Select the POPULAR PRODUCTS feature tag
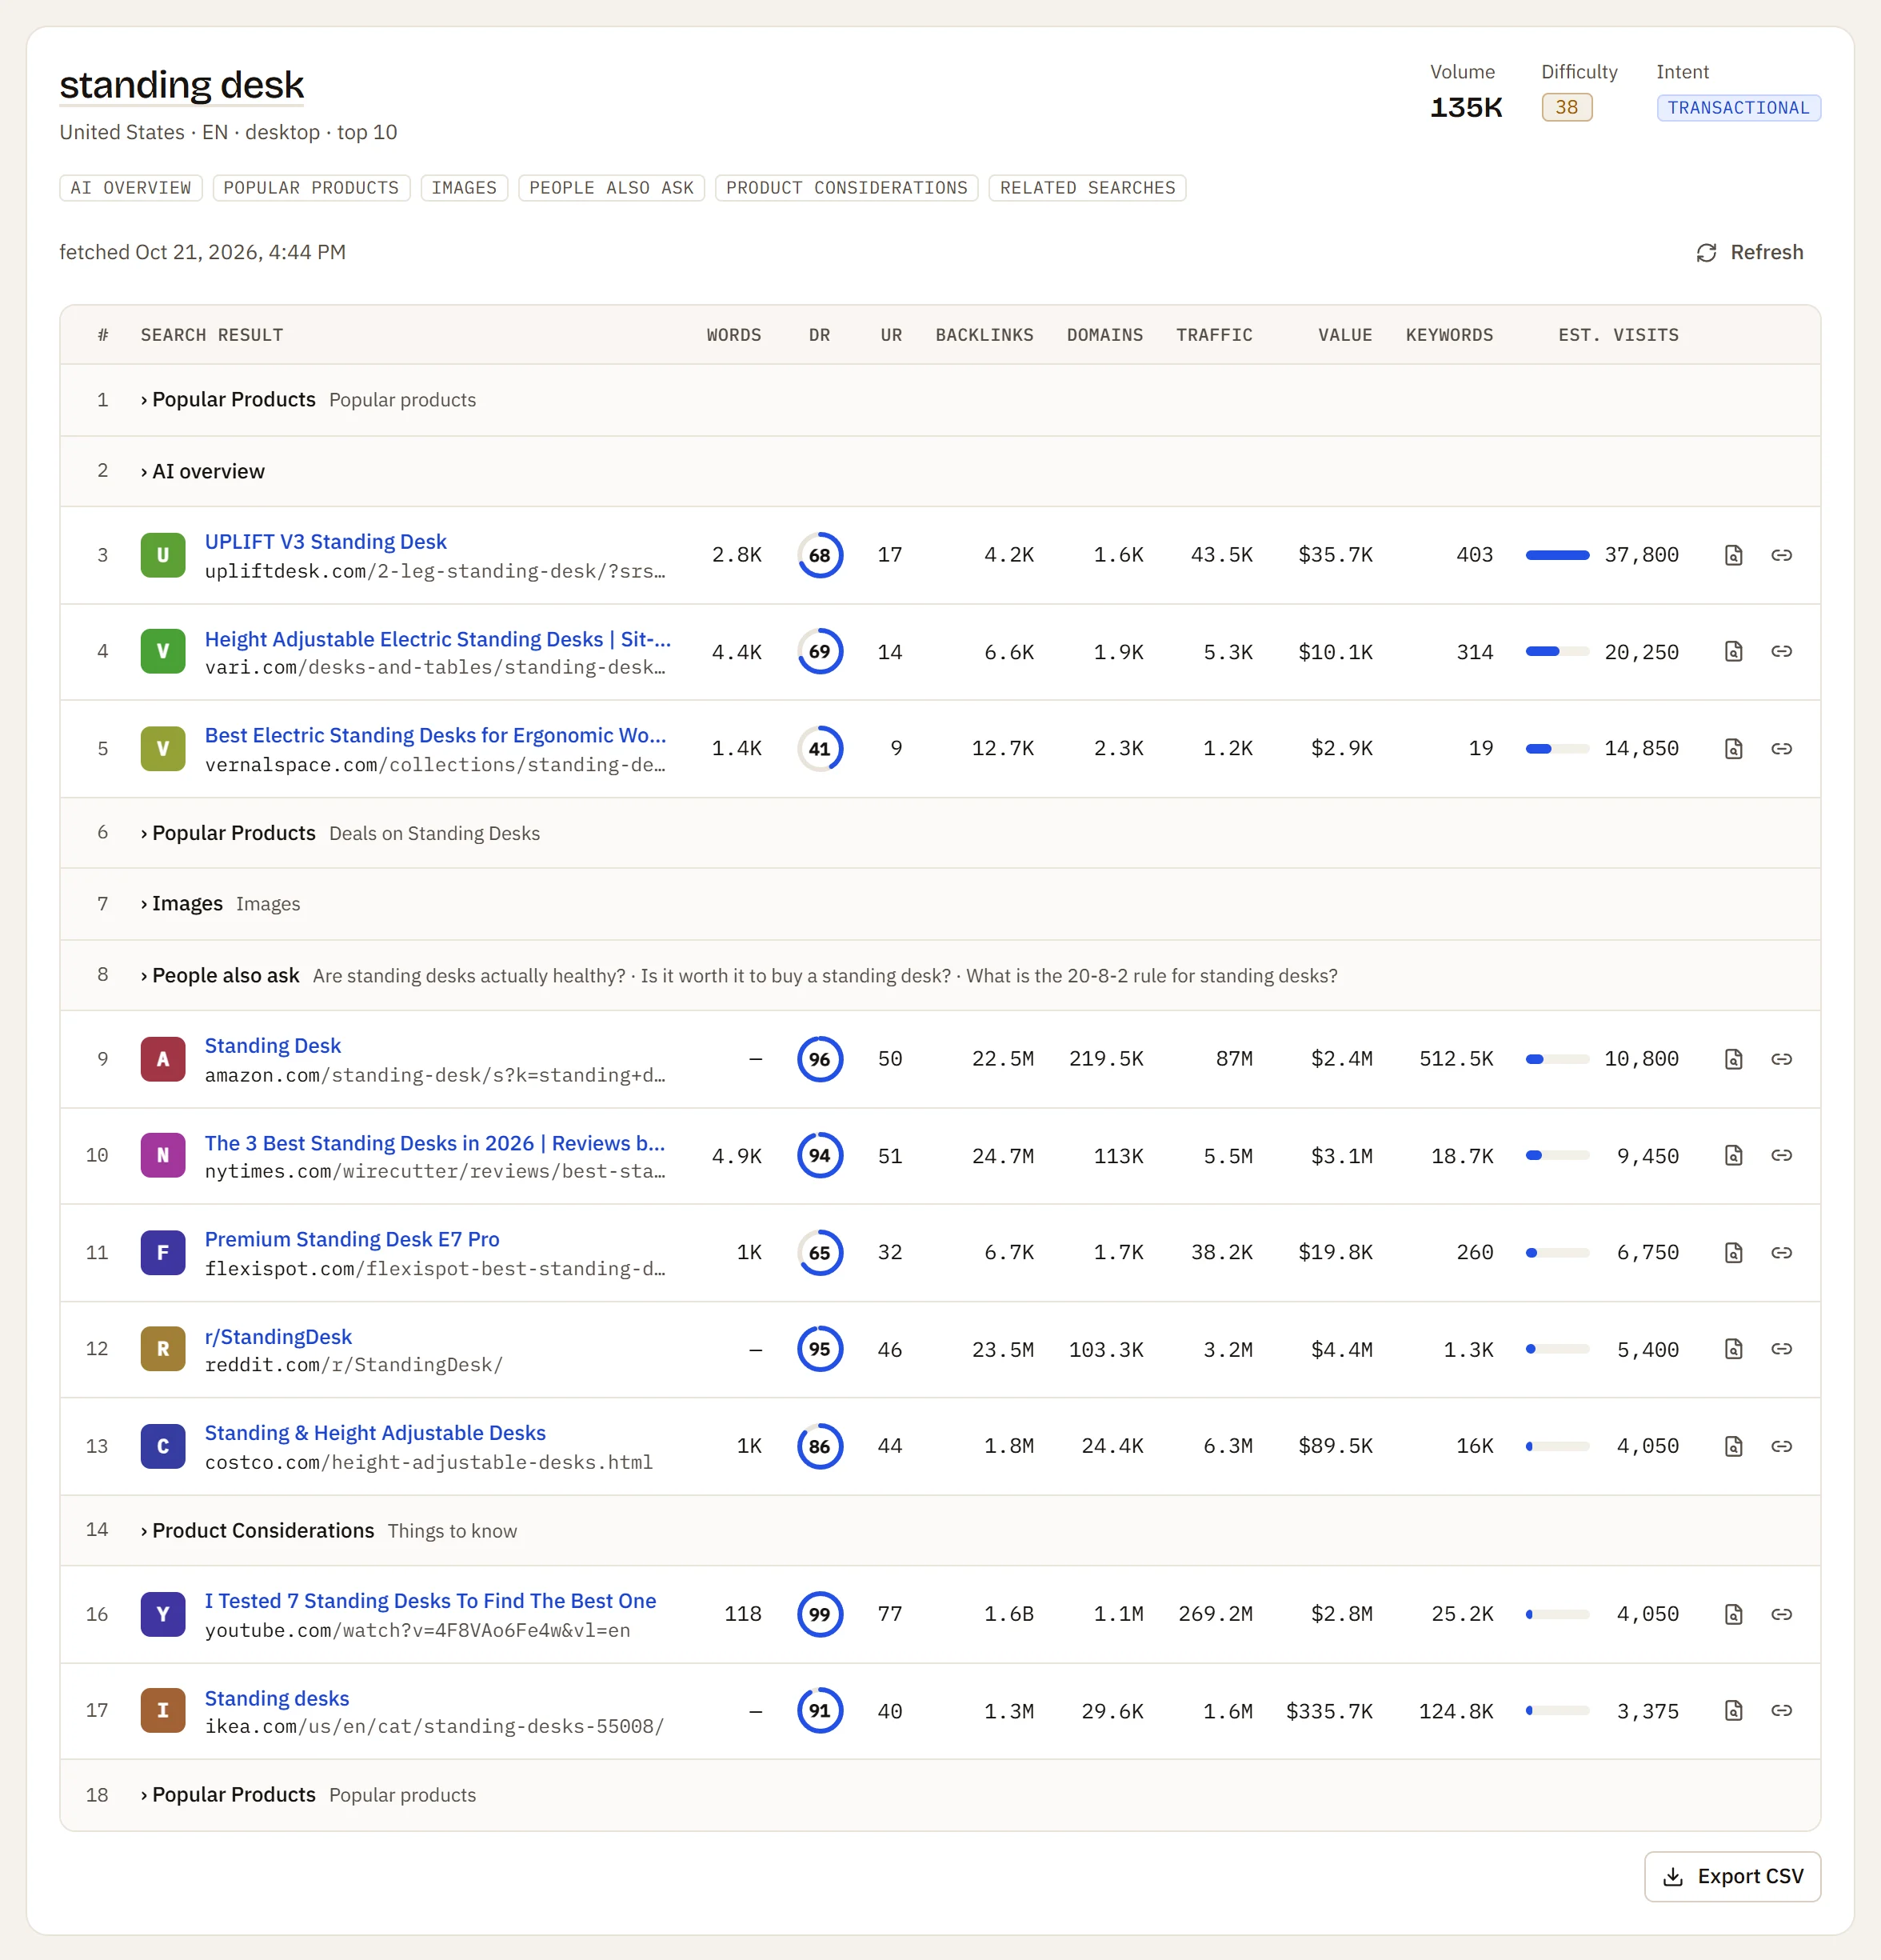This screenshot has width=1881, height=1960. (311, 188)
